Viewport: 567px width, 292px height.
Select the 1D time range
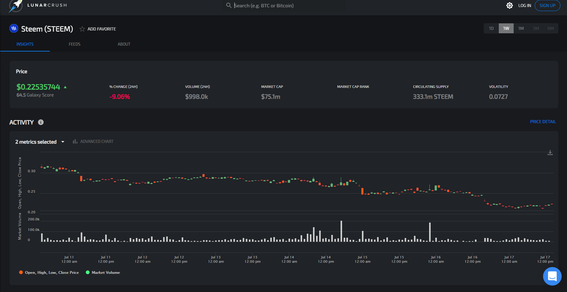pyautogui.click(x=491, y=29)
